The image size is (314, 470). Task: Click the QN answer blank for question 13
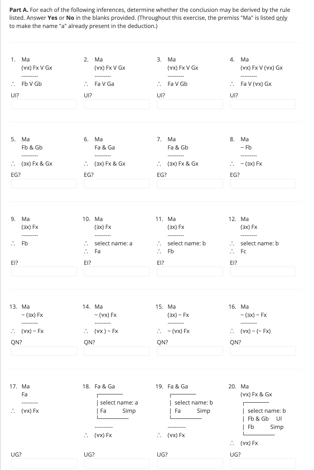tap(44, 351)
